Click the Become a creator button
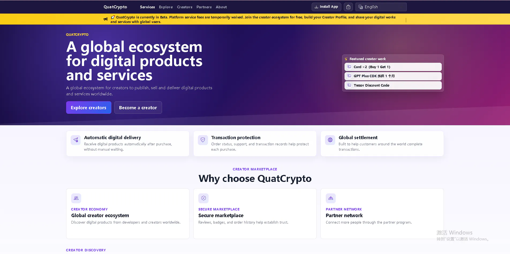The height and width of the screenshot is (254, 510). click(x=138, y=108)
